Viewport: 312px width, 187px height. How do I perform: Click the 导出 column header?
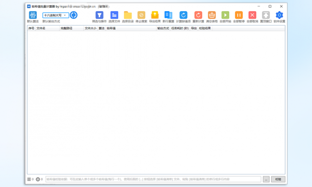click(194, 29)
